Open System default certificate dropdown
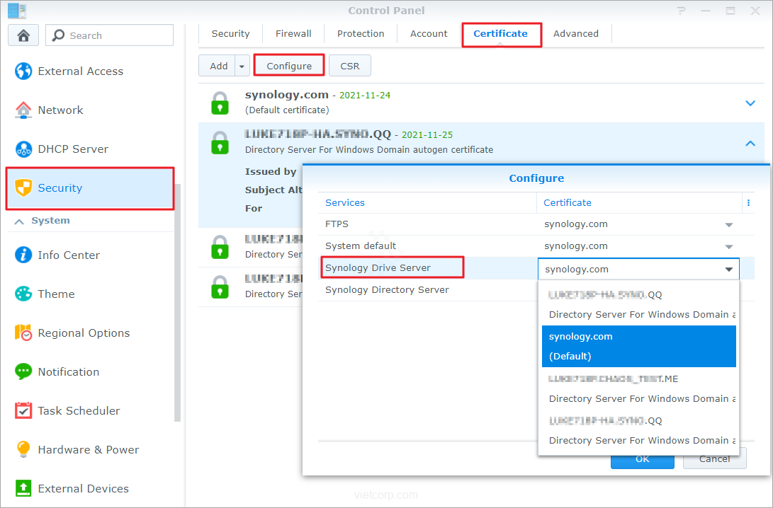The width and height of the screenshot is (773, 508). (x=728, y=247)
